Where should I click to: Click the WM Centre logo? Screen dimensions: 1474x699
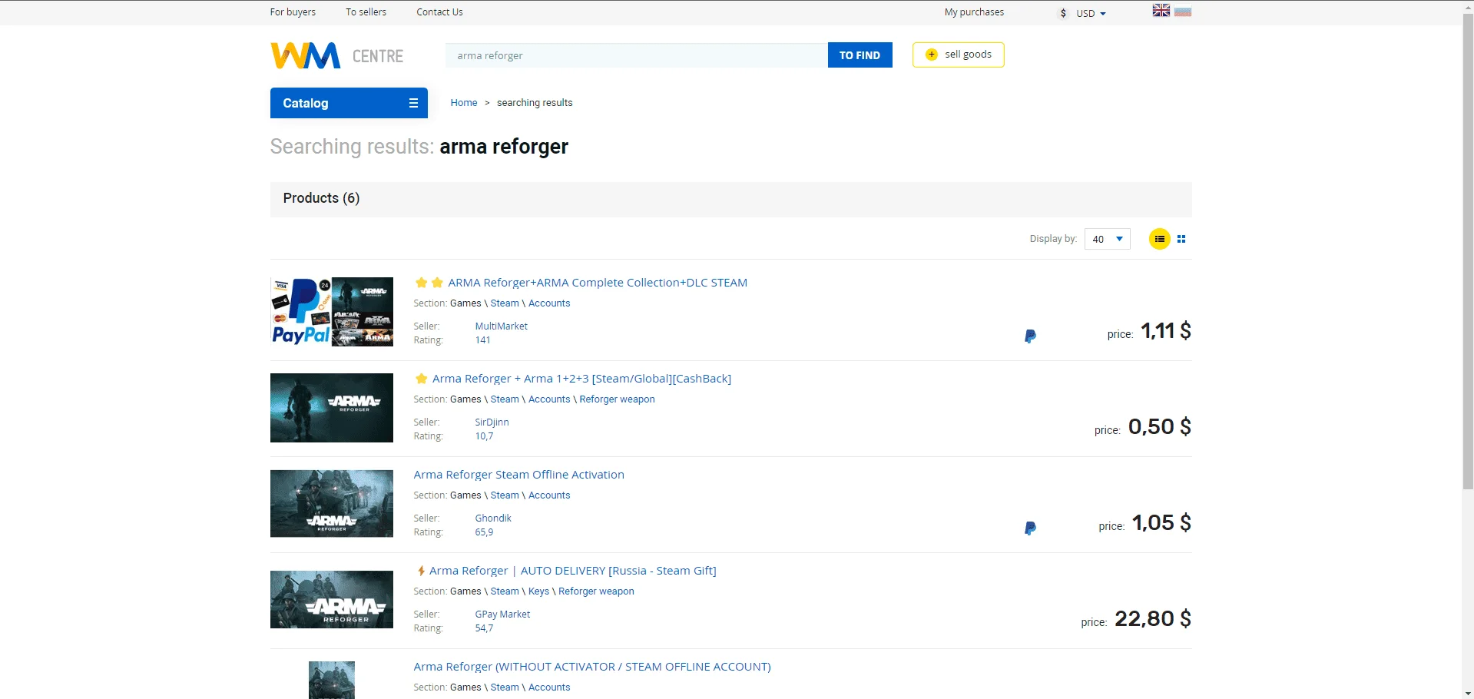(x=336, y=55)
